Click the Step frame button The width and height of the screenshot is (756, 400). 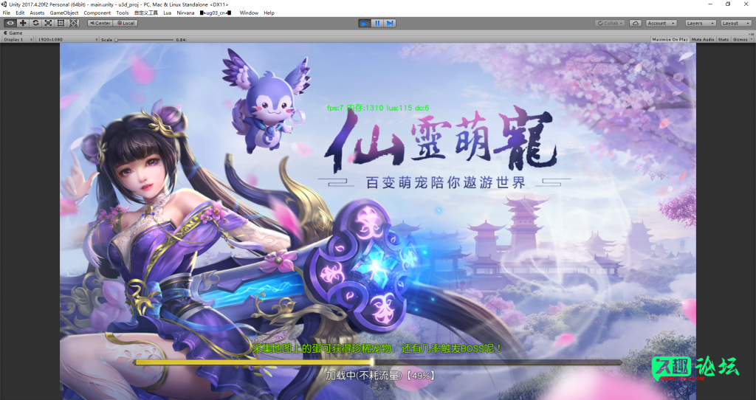pyautogui.click(x=390, y=23)
